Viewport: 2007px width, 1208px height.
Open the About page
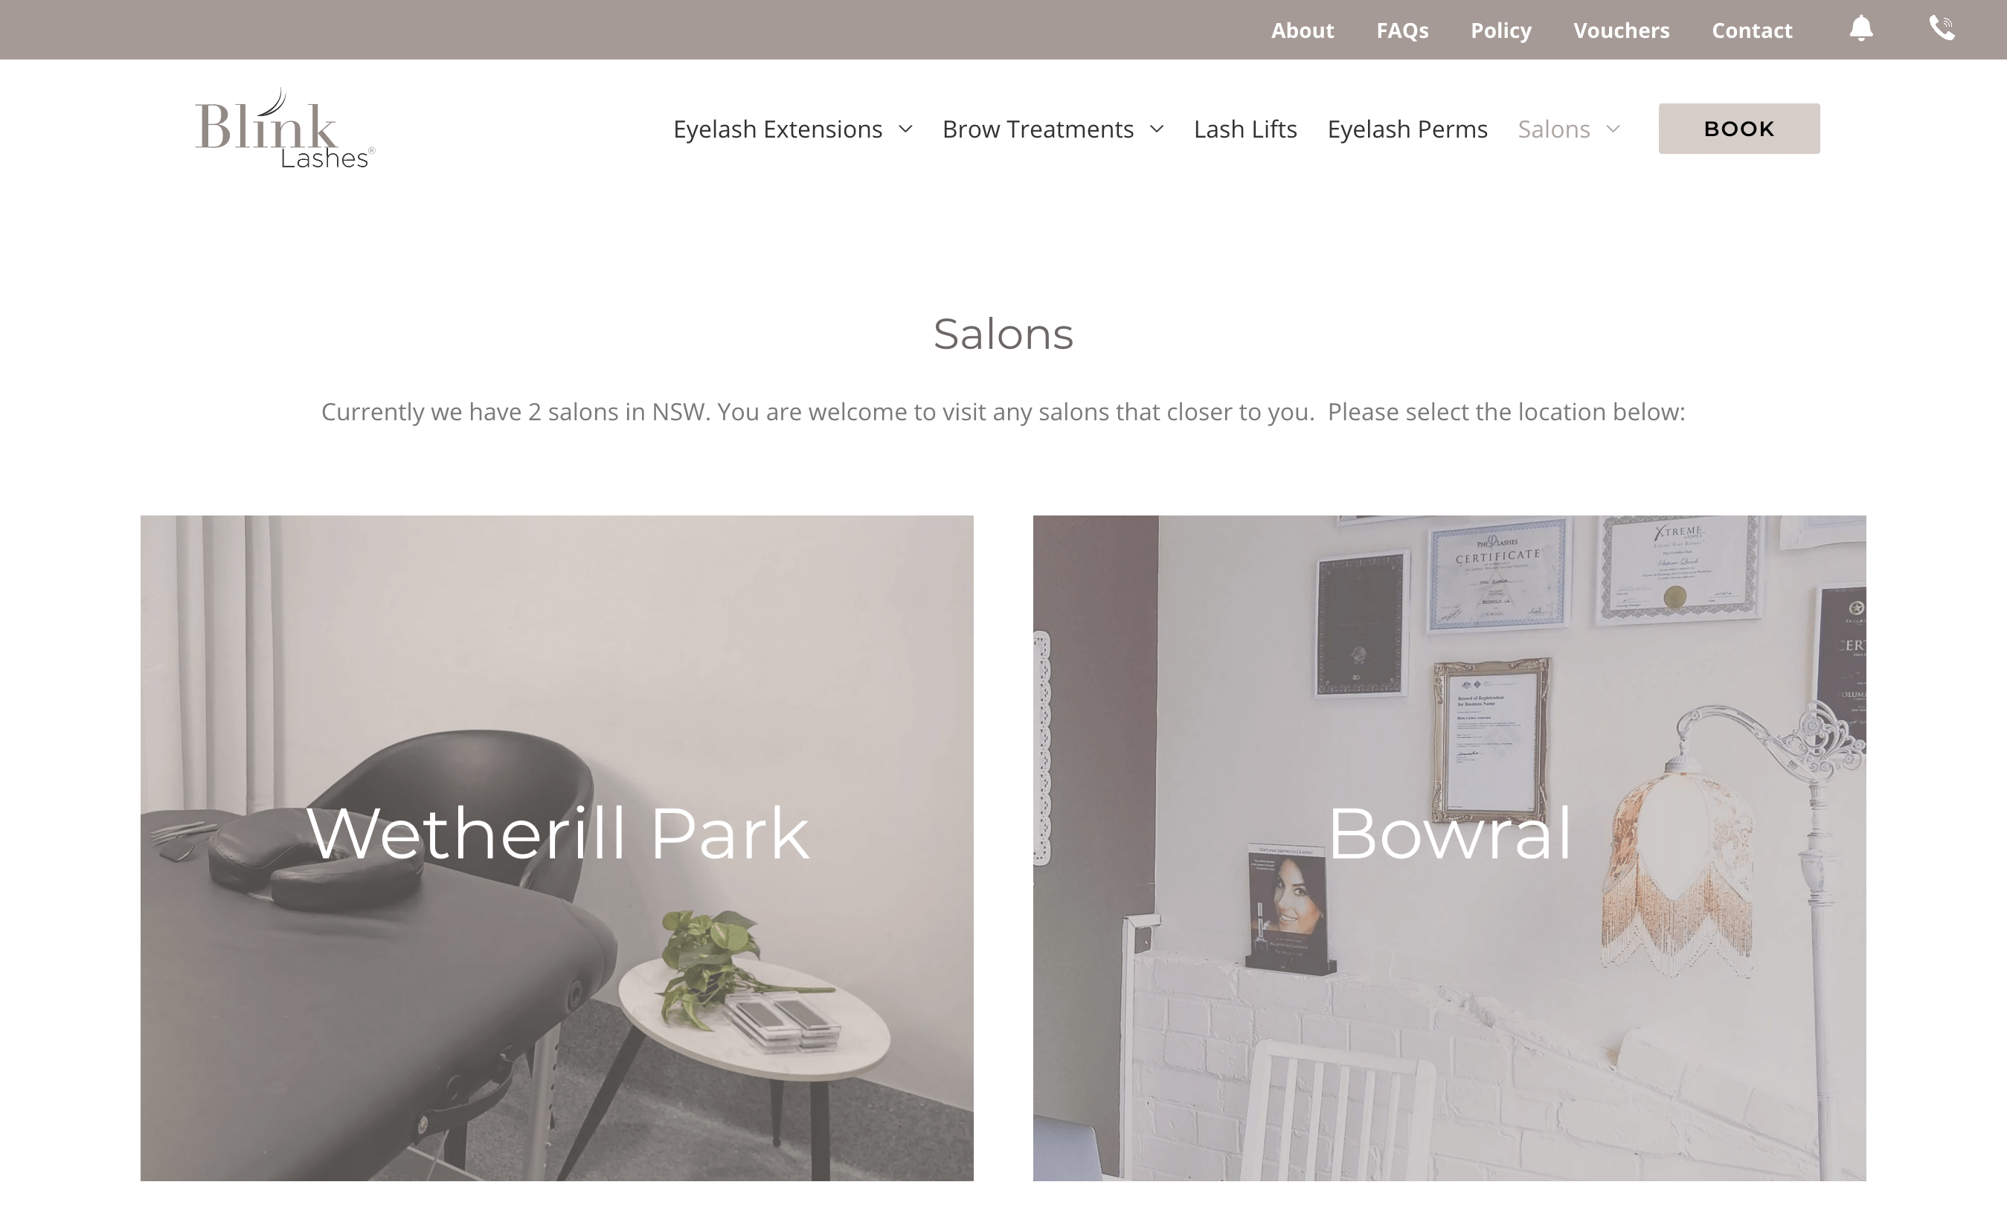click(1303, 30)
